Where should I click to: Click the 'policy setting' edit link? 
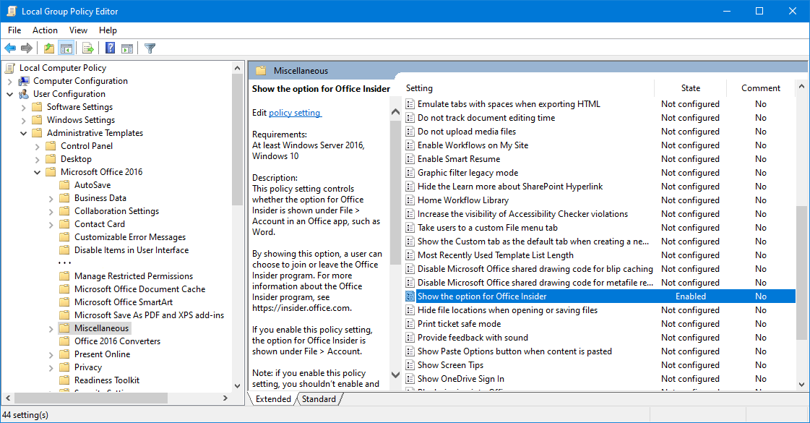[x=295, y=113]
